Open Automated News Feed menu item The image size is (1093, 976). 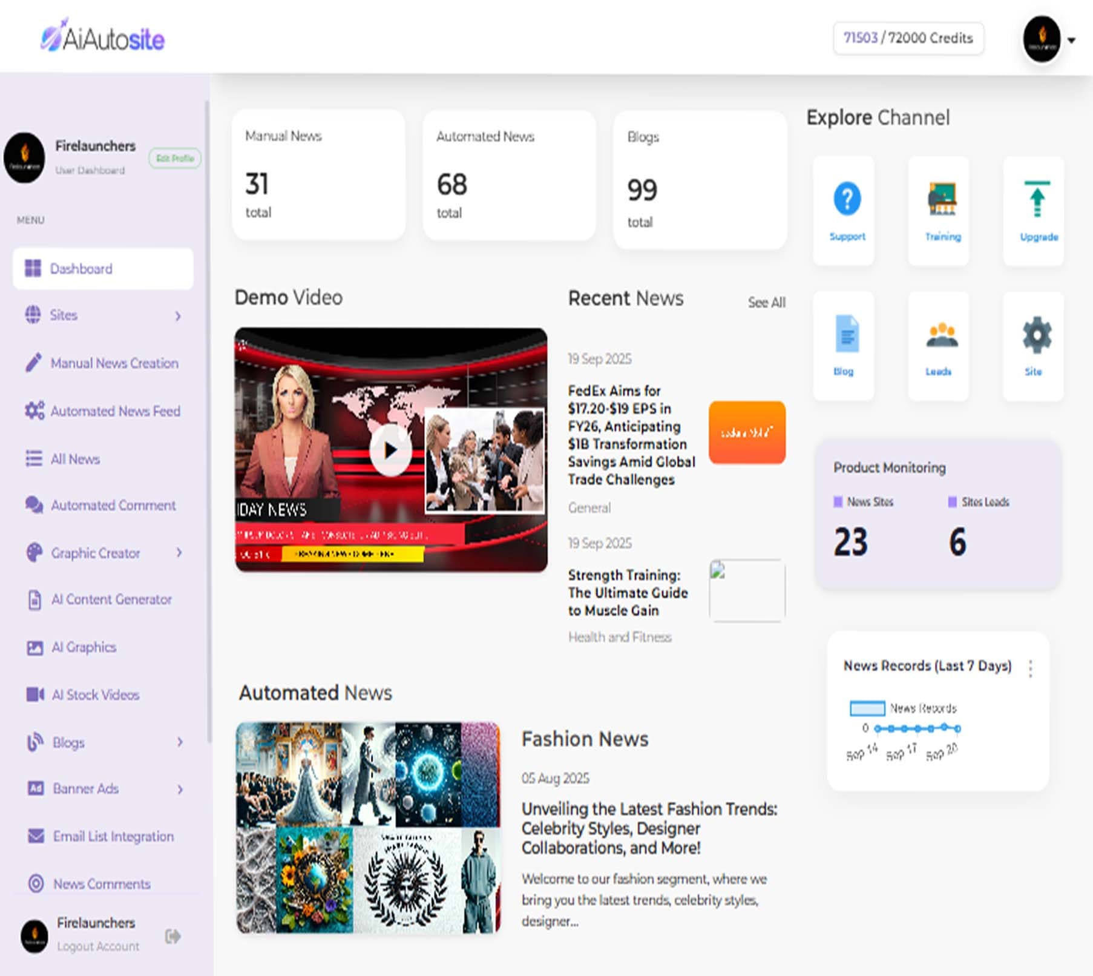click(x=115, y=411)
